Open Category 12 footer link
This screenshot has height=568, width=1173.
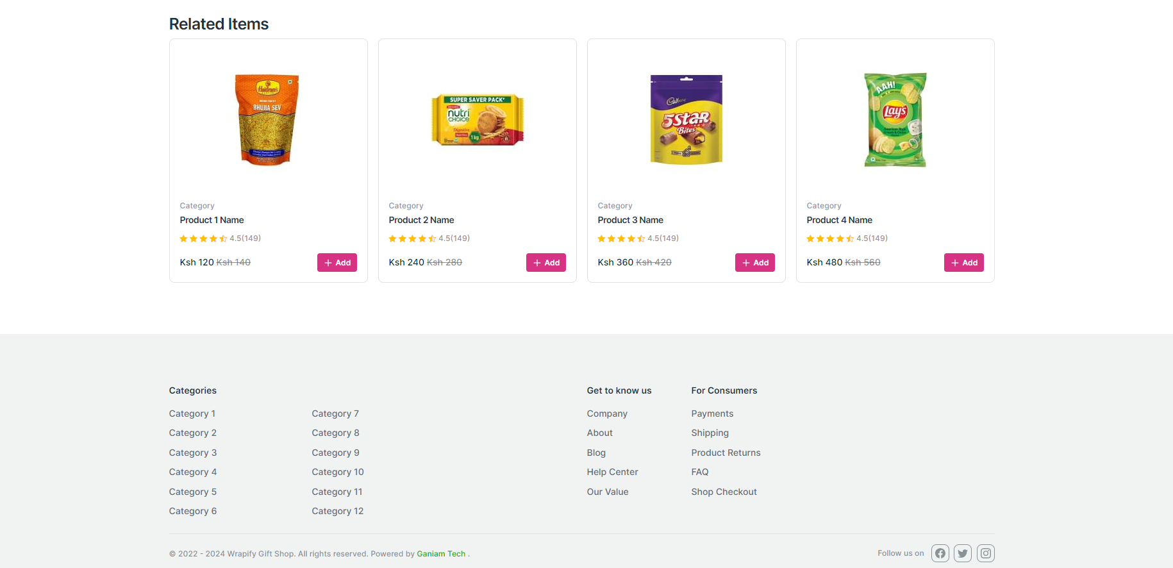337,511
